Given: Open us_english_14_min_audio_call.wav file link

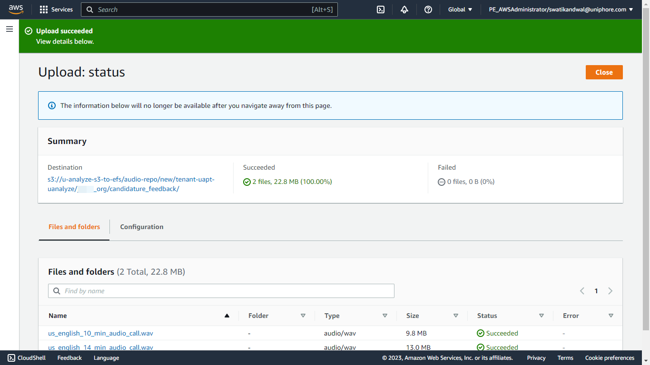Looking at the screenshot, I should coord(100,347).
